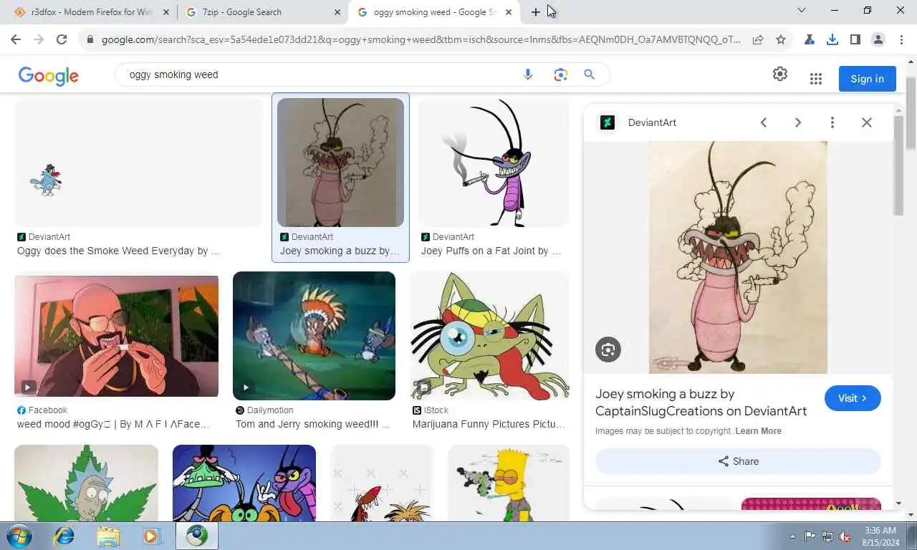The height and width of the screenshot is (550, 917).
Task: Go back to previous page
Action: pos(16,39)
